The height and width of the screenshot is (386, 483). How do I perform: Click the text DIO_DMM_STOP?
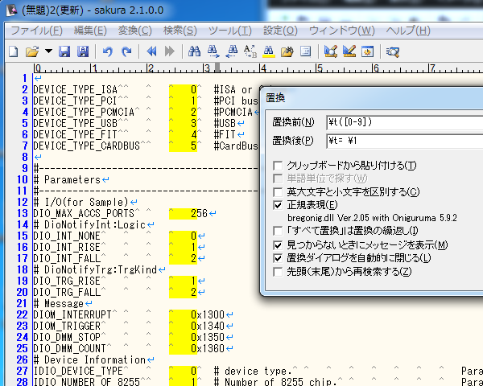[67, 337]
